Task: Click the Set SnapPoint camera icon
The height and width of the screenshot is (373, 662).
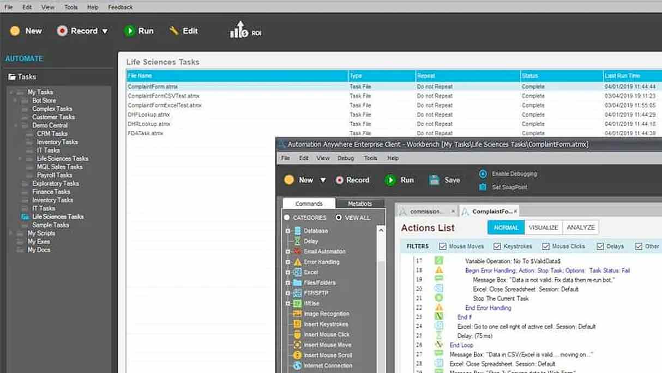Action: (483, 187)
